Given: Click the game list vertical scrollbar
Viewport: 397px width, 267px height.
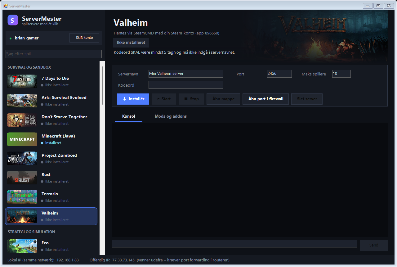Looking at the screenshot, I should 102,85.
